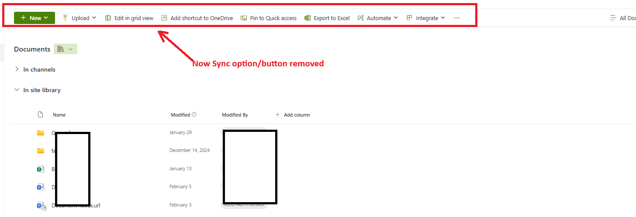Click Pin to Quick access
636x217 pixels.
(269, 18)
